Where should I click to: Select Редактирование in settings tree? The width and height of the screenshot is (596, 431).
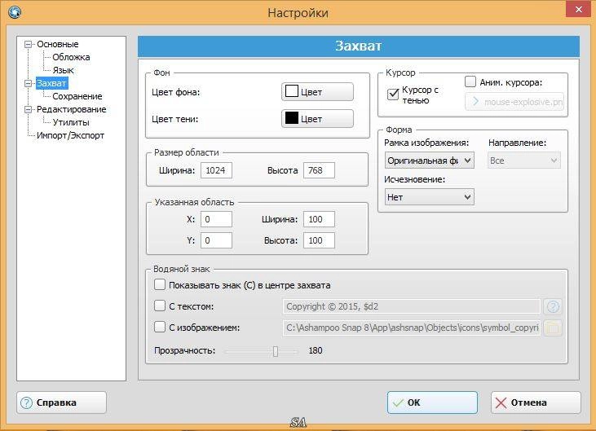click(x=72, y=109)
